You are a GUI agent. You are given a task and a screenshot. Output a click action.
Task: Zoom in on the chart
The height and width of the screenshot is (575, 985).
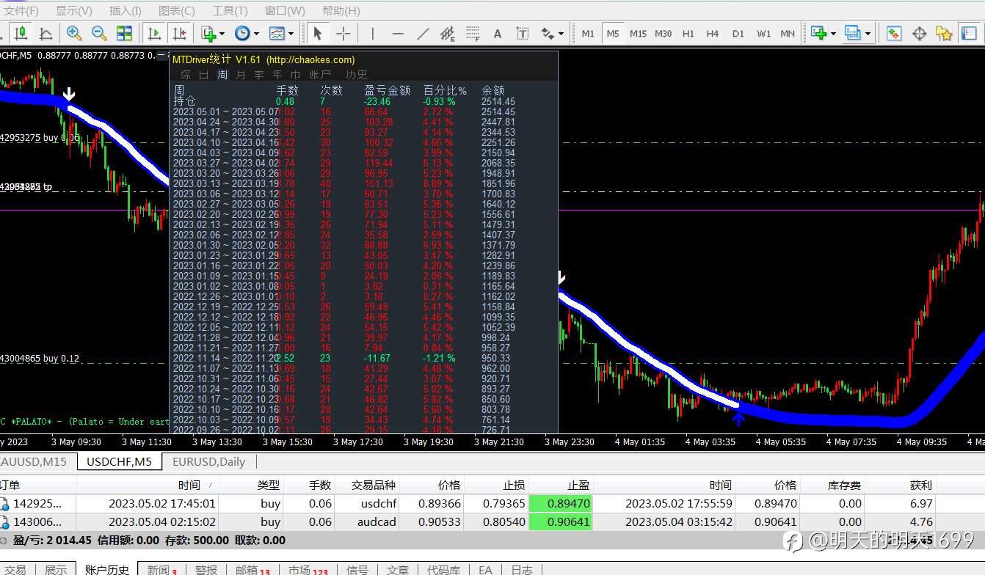tap(74, 33)
